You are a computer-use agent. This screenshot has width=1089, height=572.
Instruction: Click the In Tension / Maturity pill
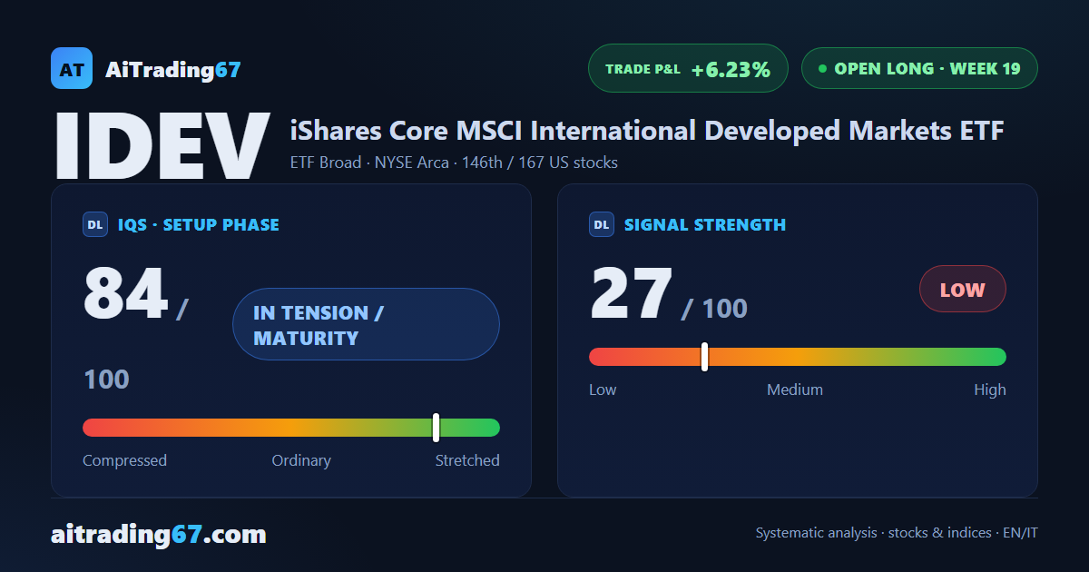pos(366,324)
